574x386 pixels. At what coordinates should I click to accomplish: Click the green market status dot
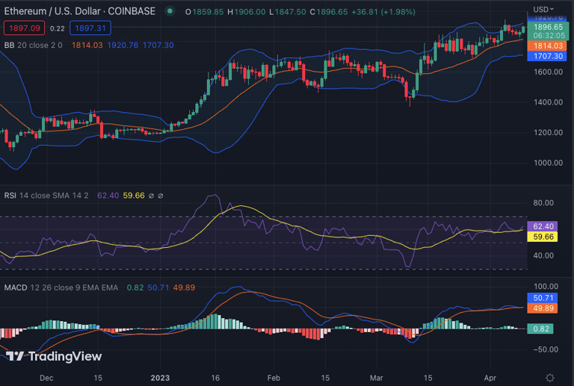point(170,11)
